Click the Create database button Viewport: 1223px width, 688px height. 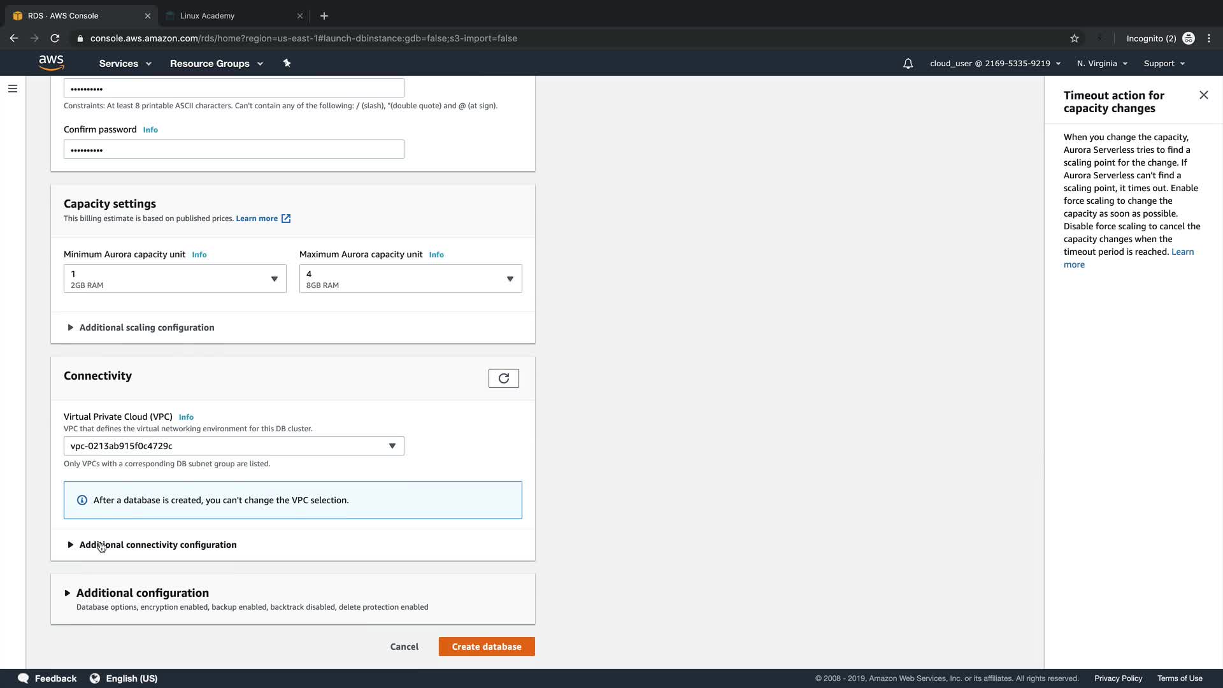coord(487,647)
